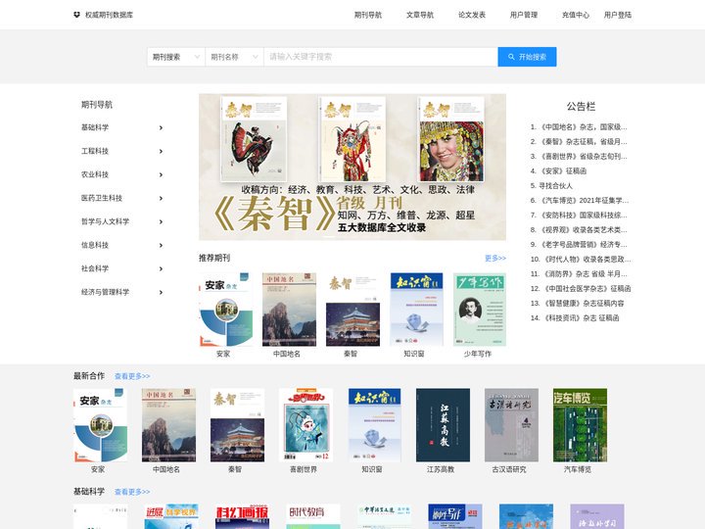Click the 中国地名 caption under 推荐期刊
Image resolution: width=705 pixels, height=529 pixels.
click(286, 354)
